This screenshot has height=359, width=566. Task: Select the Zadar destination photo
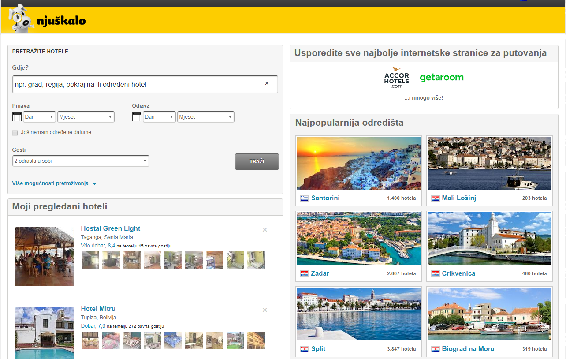358,239
